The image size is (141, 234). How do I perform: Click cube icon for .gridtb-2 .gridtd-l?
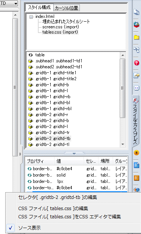click(31, 127)
